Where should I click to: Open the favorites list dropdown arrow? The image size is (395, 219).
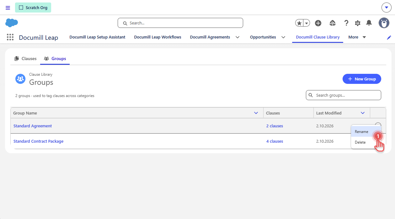[307, 23]
